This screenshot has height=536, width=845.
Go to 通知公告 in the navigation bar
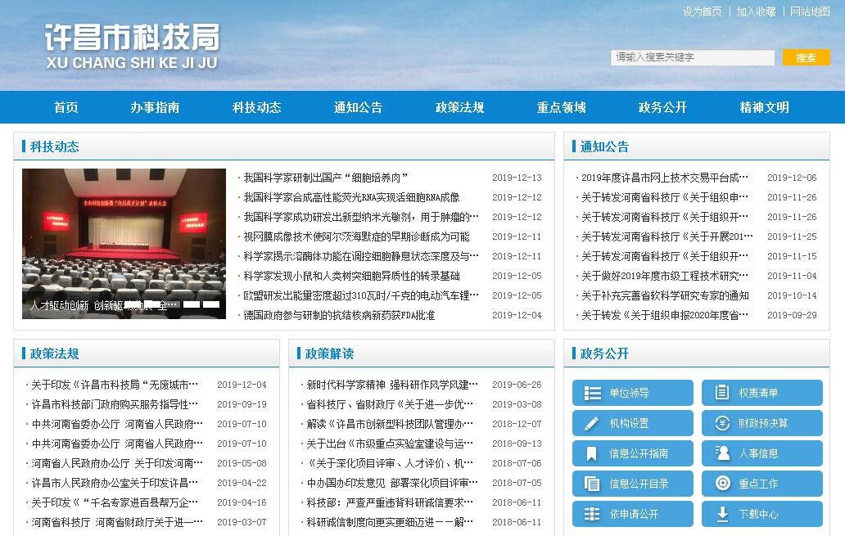click(x=358, y=107)
